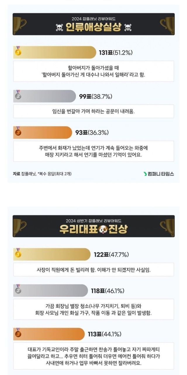The image size is (187, 375).
Task: Click the 자료 잡플래닛 source note
Action: [42, 174]
